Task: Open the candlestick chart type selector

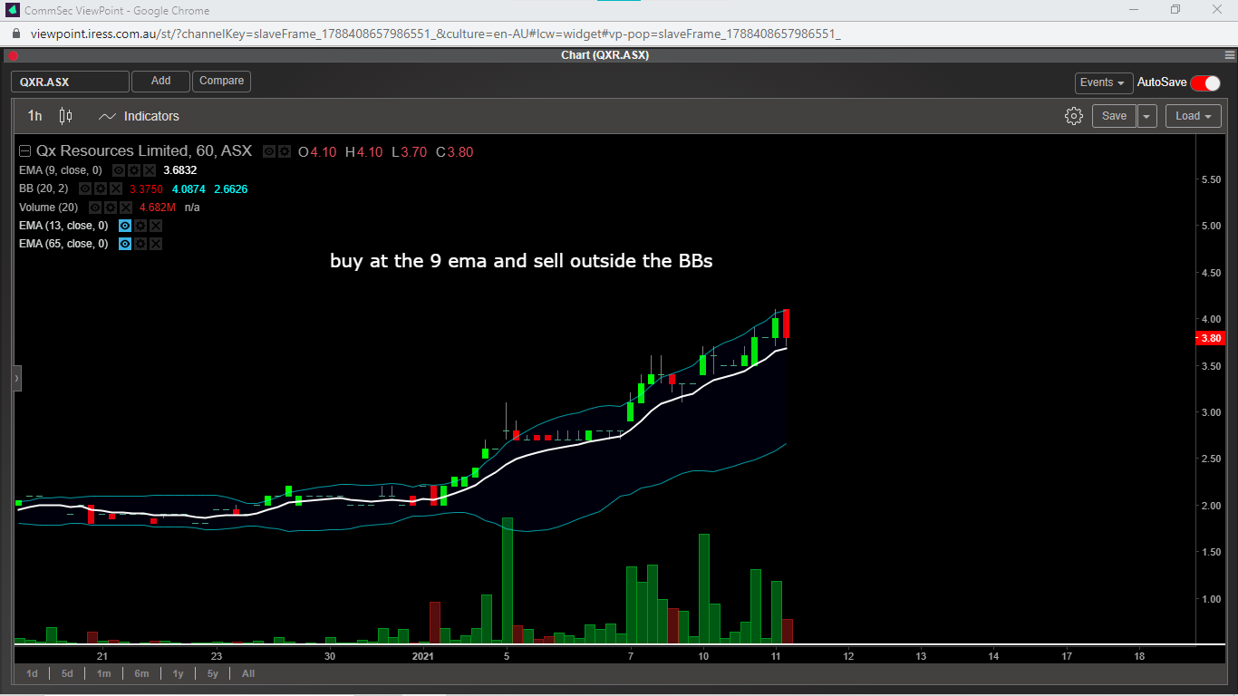Action: tap(65, 116)
